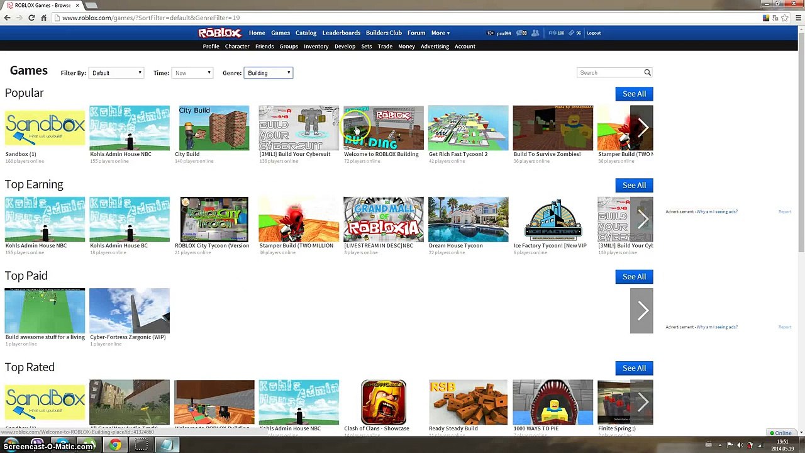805x453 pixels.
Task: Click the browser home icon
Action: point(43,18)
